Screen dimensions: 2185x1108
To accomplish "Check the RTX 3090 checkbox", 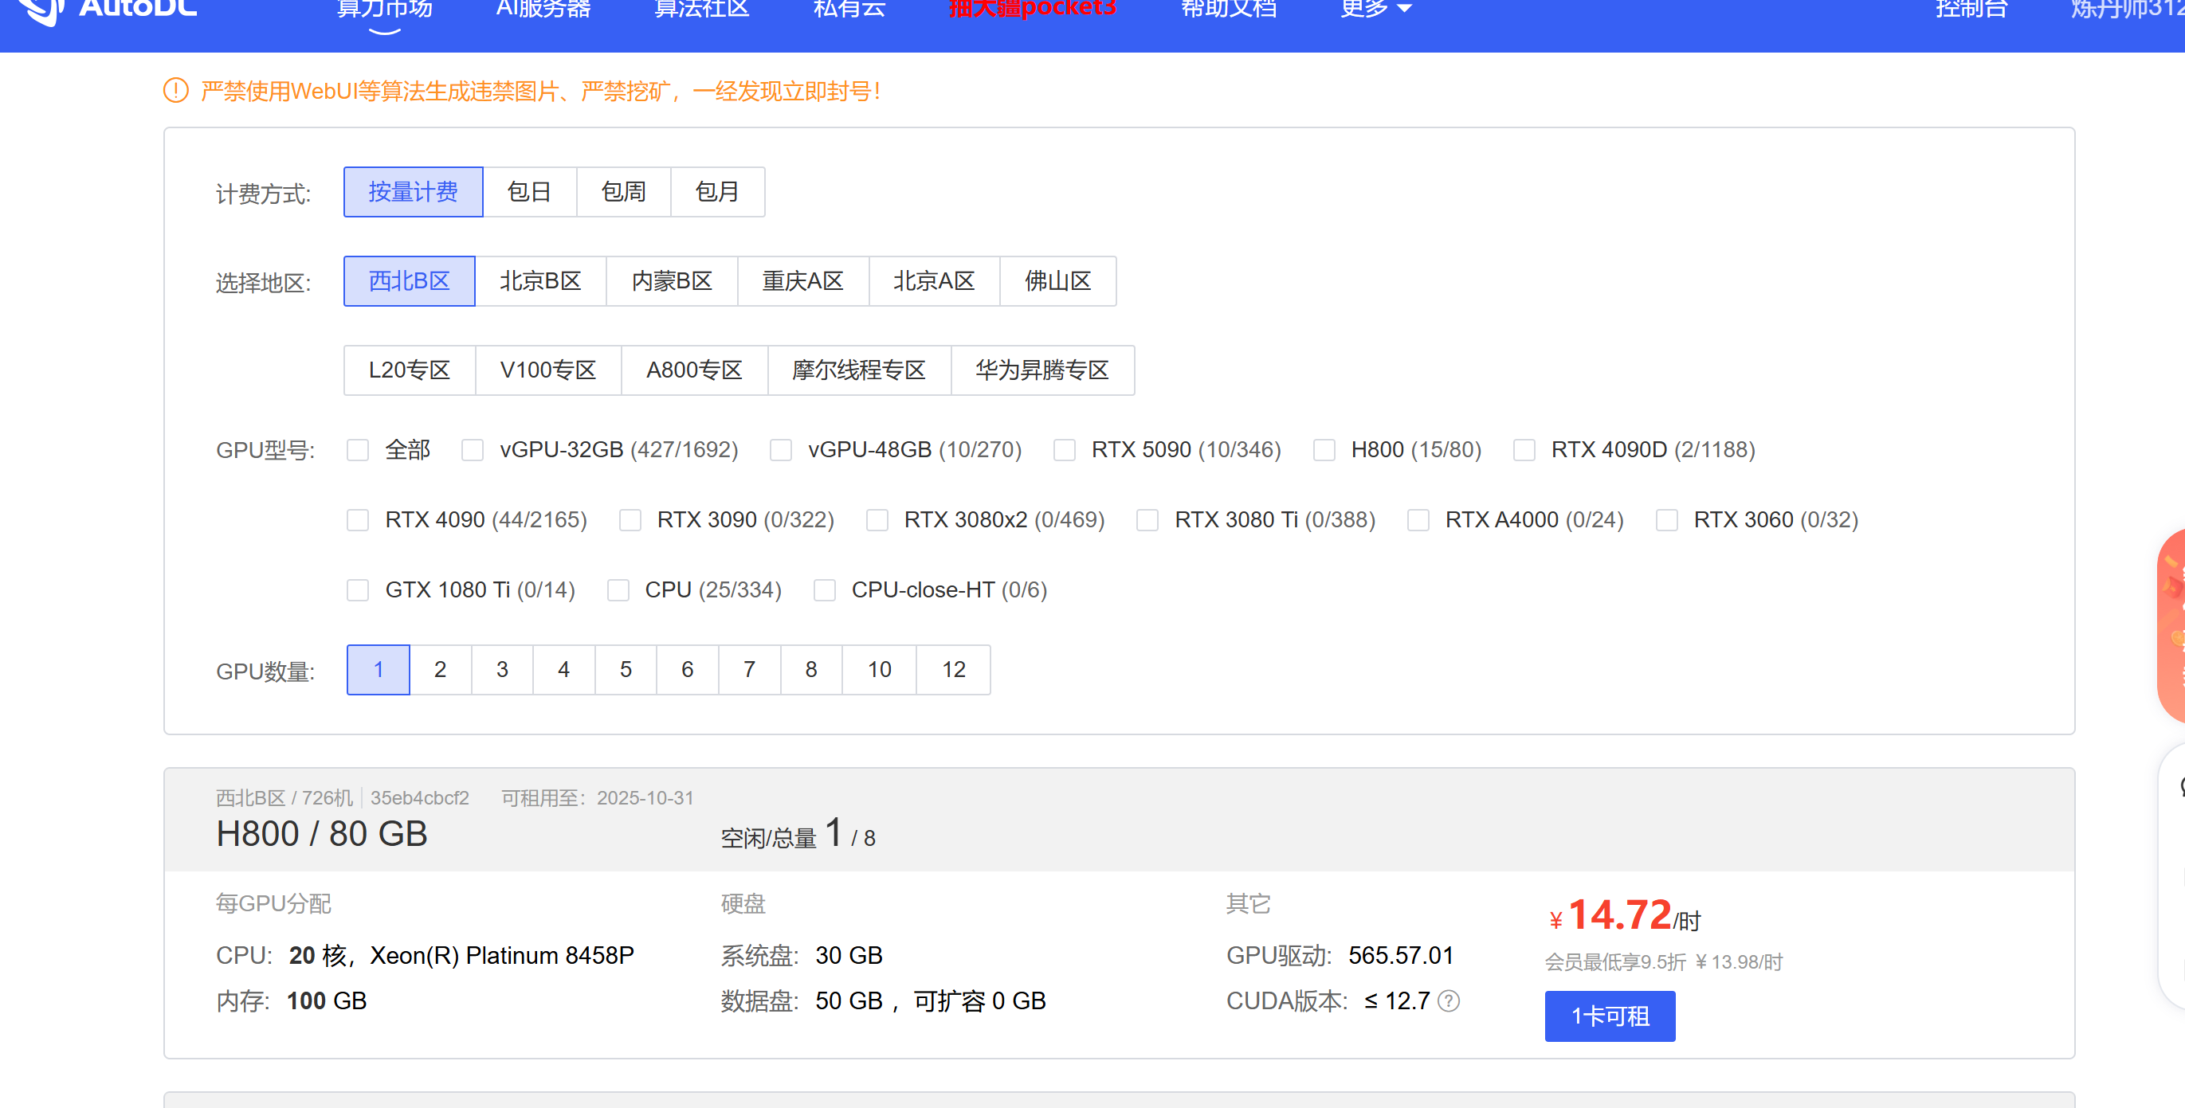I will pyautogui.click(x=630, y=519).
